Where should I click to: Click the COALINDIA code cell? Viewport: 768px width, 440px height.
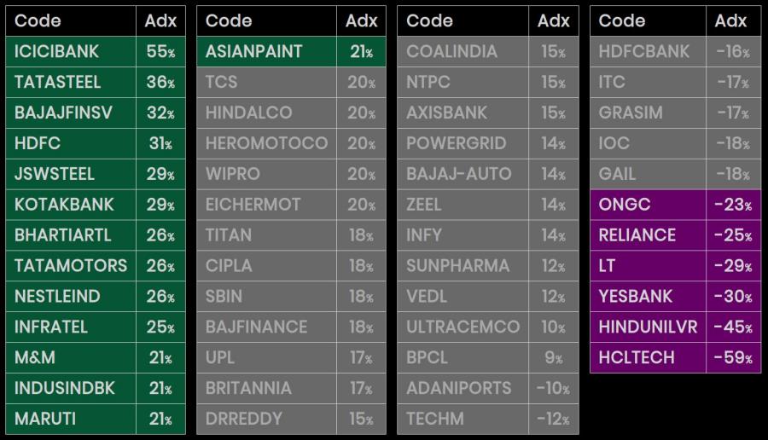[463, 51]
